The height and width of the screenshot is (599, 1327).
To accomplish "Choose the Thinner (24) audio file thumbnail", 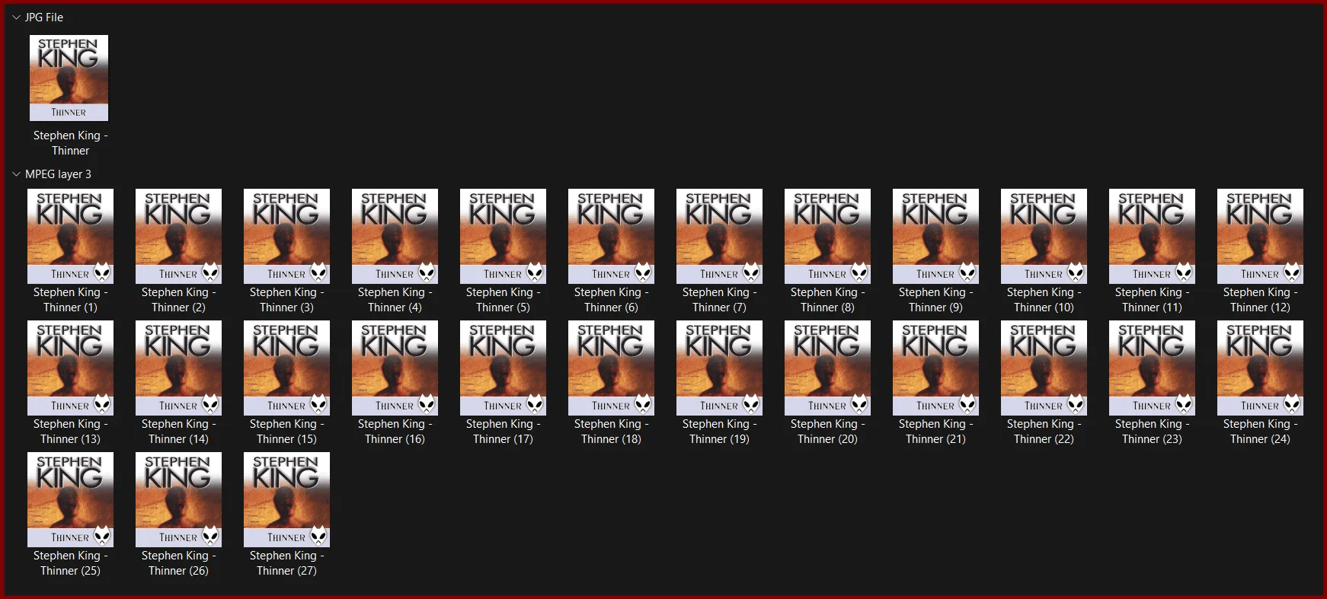I will click(1260, 368).
